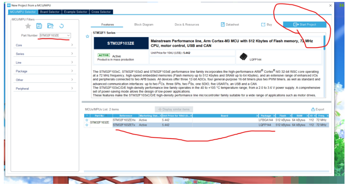
Task: Switch to Cross Selector tab
Action: [101, 12]
